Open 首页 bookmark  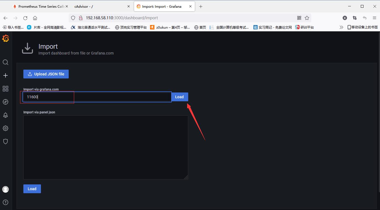pyautogui.click(x=200, y=27)
